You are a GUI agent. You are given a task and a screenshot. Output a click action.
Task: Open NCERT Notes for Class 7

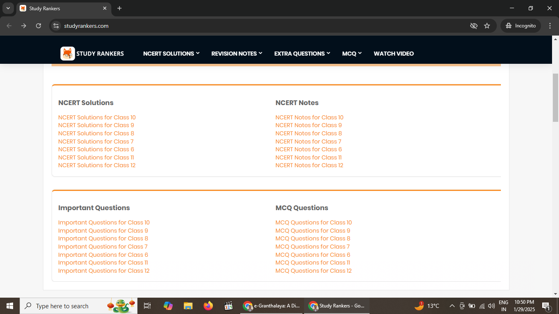(309, 141)
